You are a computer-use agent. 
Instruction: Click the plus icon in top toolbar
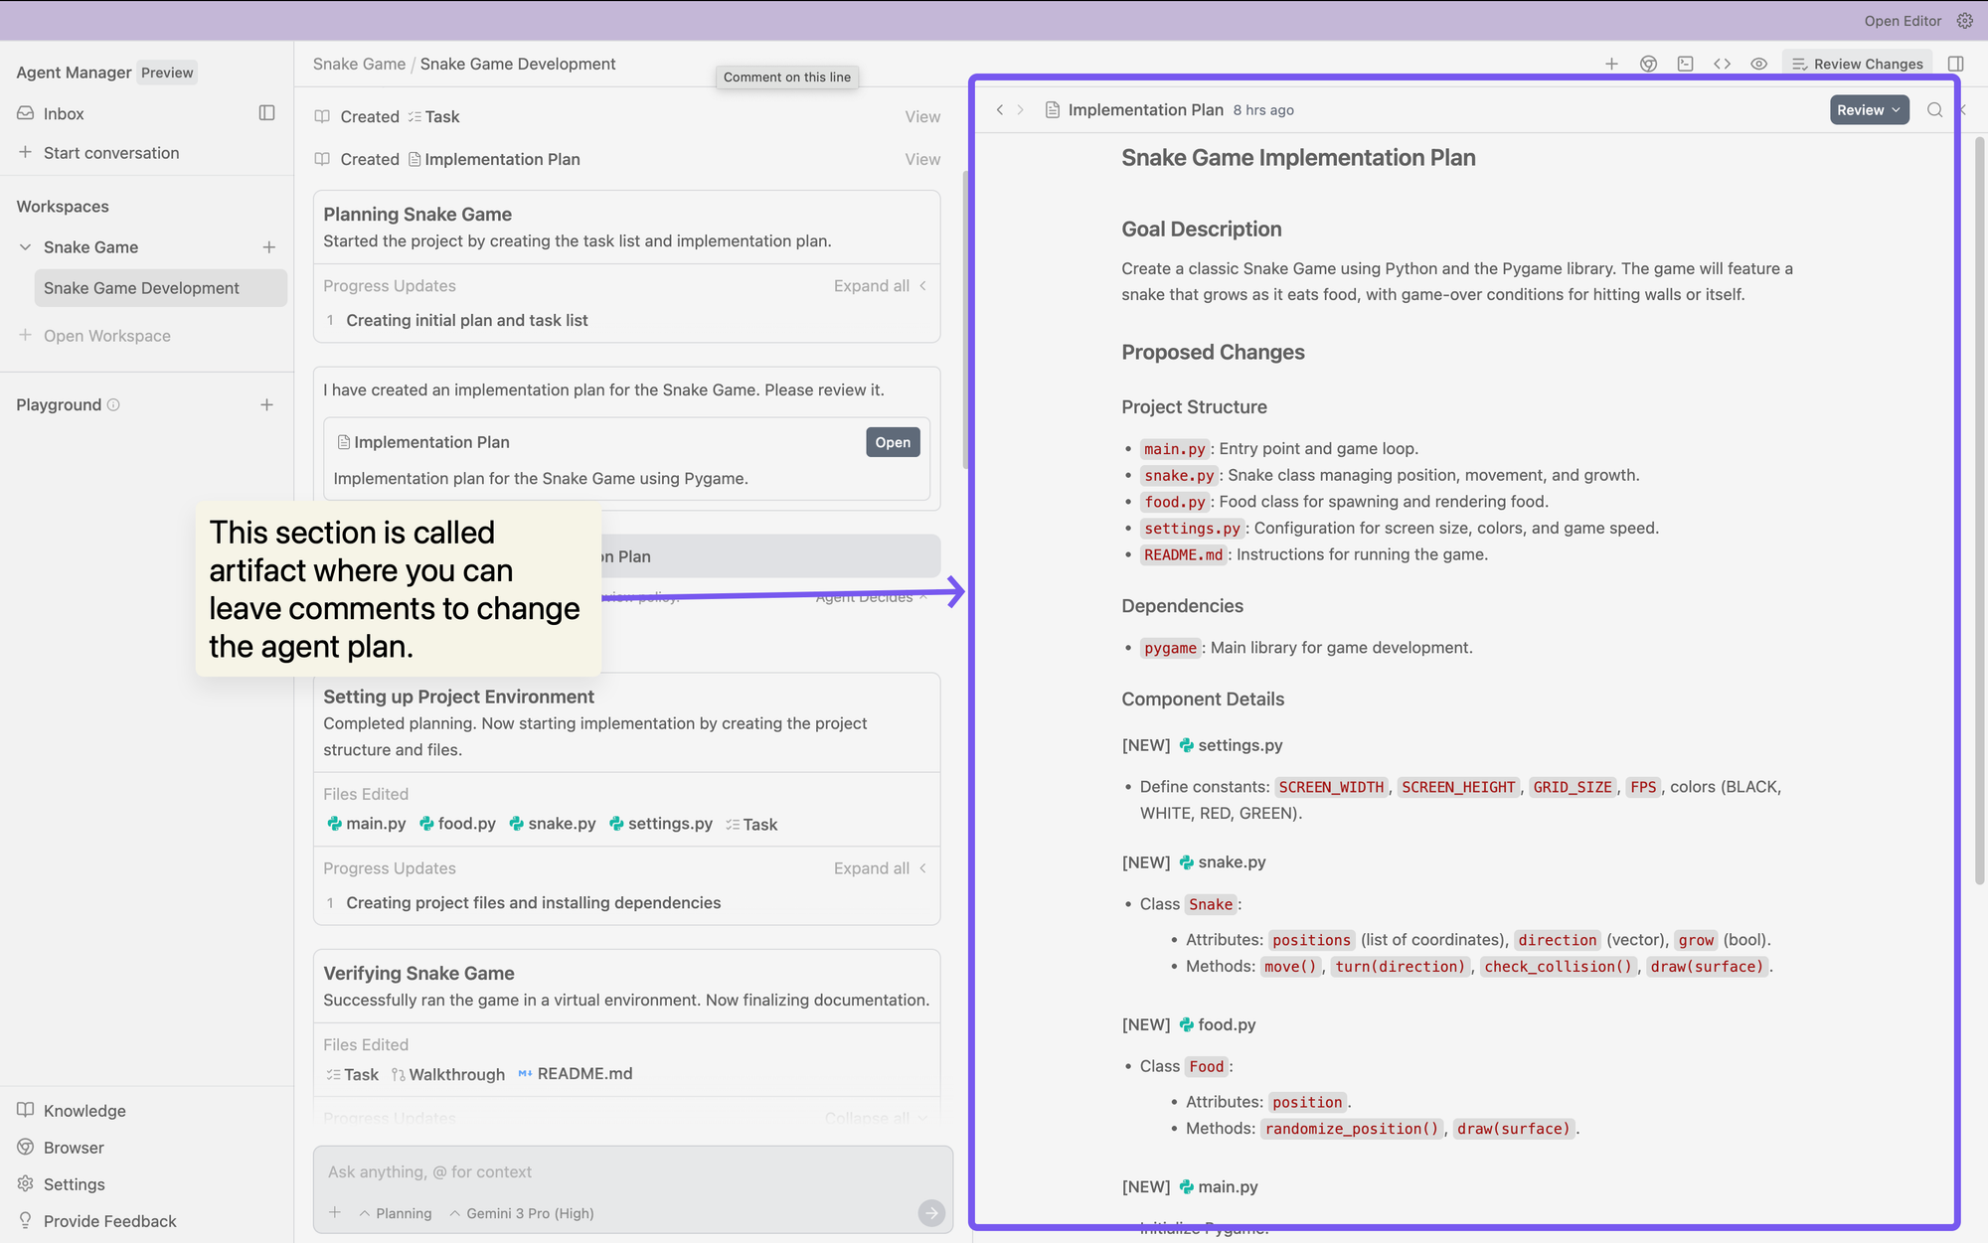tap(1611, 64)
